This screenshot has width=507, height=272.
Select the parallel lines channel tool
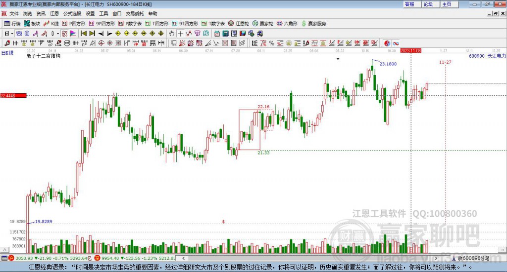pyautogui.click(x=242, y=43)
